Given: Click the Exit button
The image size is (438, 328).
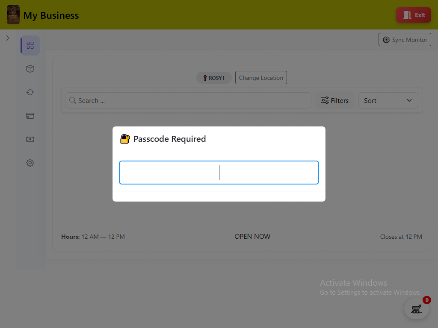Looking at the screenshot, I should [x=414, y=15].
